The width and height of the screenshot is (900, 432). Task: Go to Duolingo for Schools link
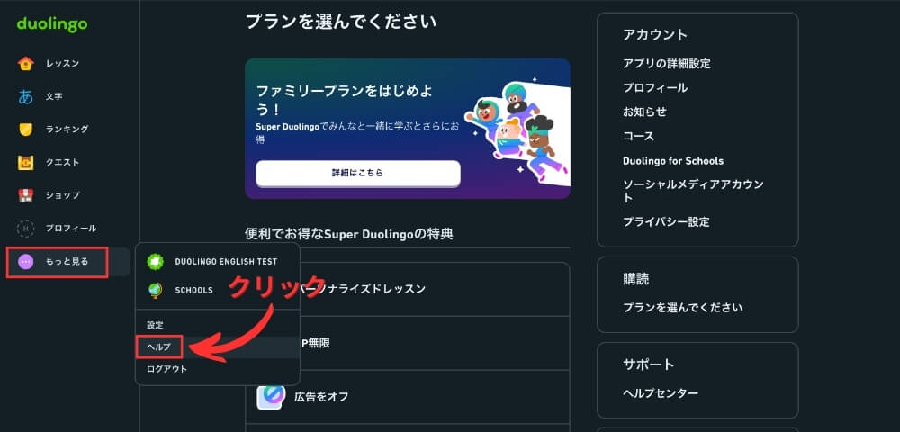[x=672, y=160]
